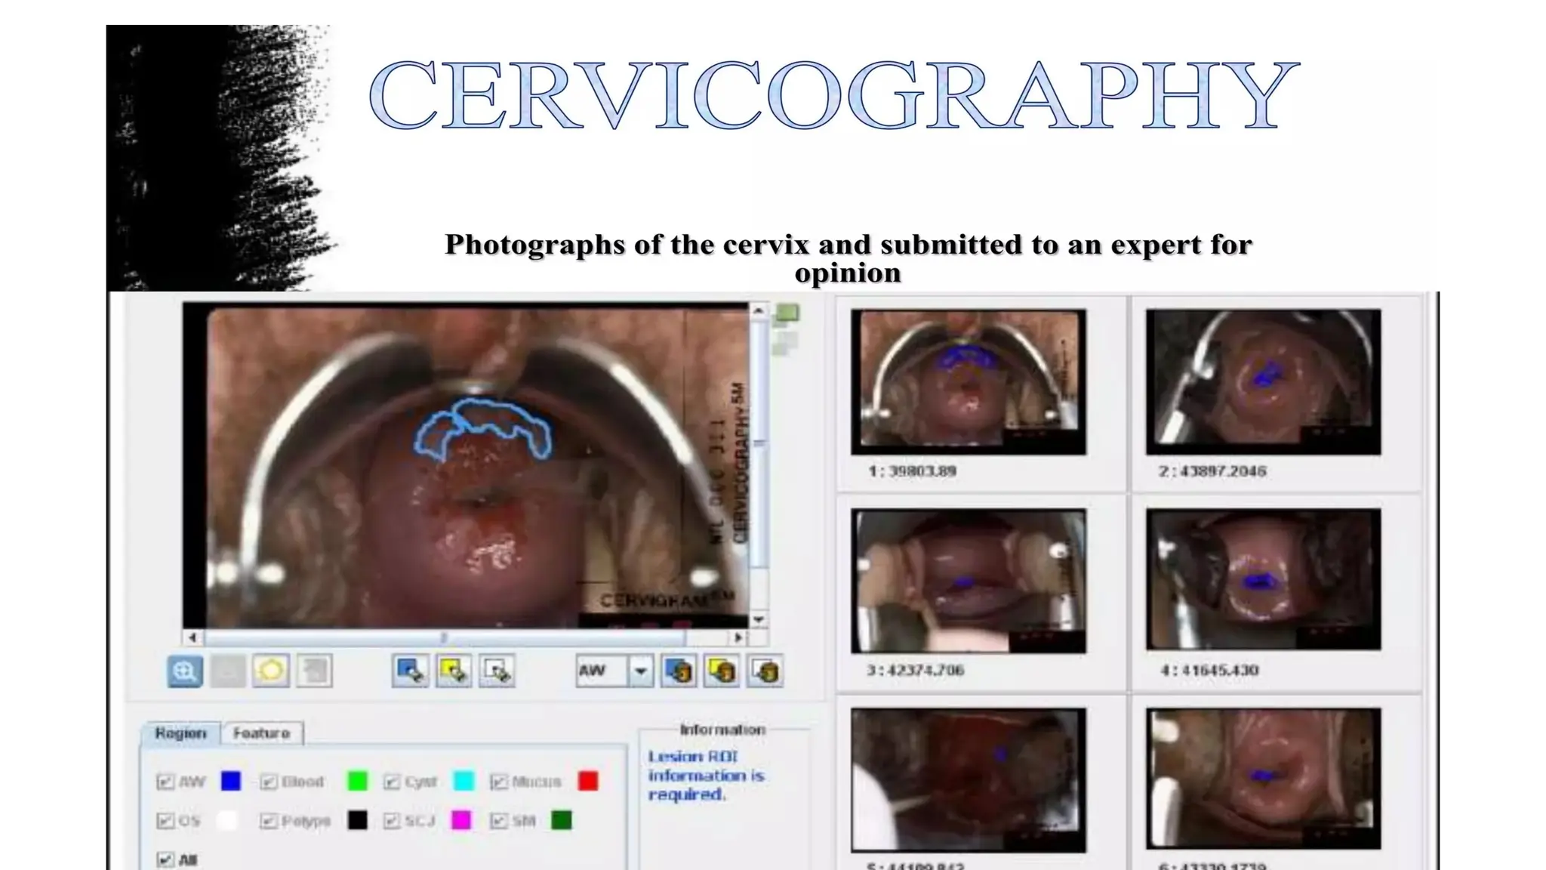Click the image viewer vertical scrollbar track
Screen dimensions: 1546x870
(759, 465)
